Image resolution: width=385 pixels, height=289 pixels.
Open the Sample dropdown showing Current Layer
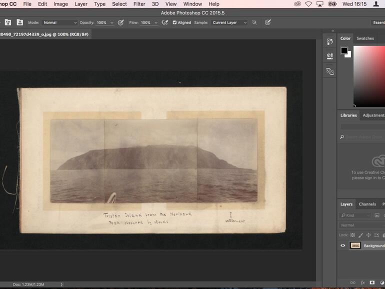229,22
